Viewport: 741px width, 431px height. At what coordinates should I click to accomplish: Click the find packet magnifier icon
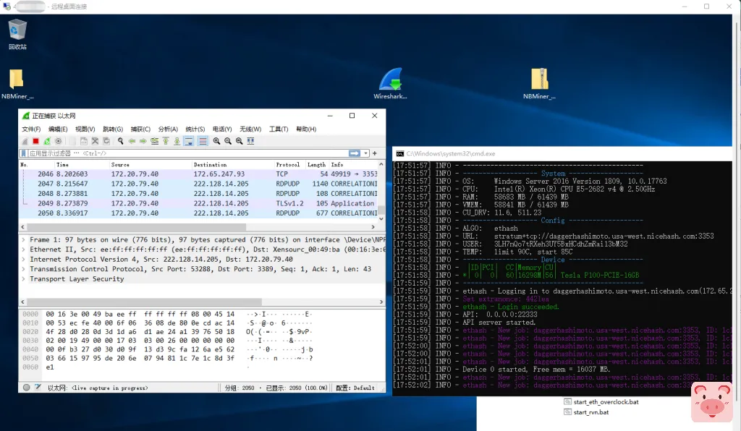coord(121,141)
